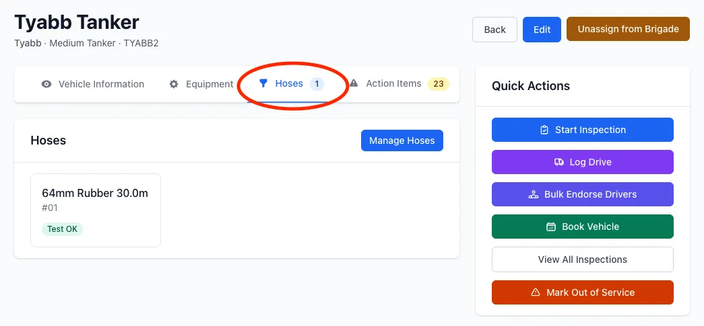
Task: Click the 1 count badge on Hoses
Action: click(x=317, y=84)
